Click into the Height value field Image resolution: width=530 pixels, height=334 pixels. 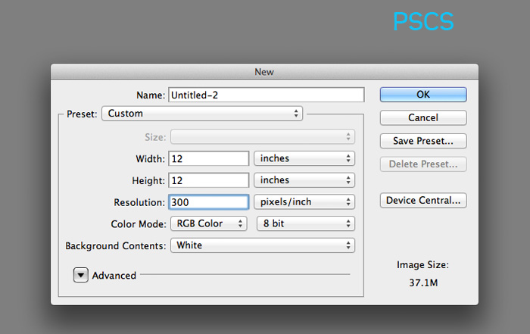tap(208, 180)
